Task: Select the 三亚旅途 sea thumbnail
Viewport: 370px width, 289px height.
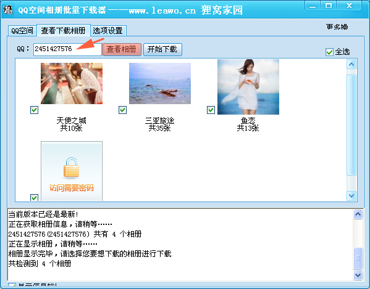Action: pos(160,83)
